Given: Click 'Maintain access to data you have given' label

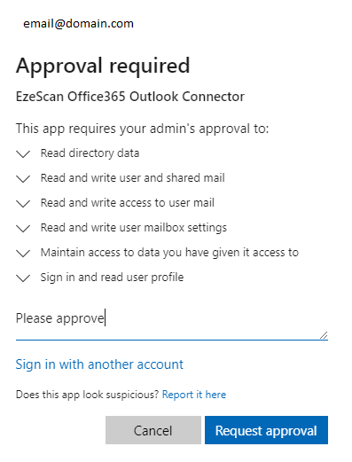Looking at the screenshot, I should (x=169, y=253).
